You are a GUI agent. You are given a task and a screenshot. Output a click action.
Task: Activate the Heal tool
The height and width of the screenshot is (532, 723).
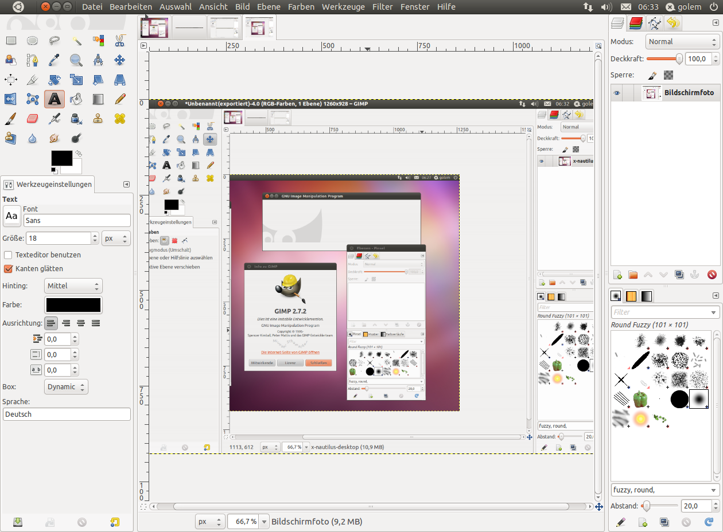pos(119,119)
